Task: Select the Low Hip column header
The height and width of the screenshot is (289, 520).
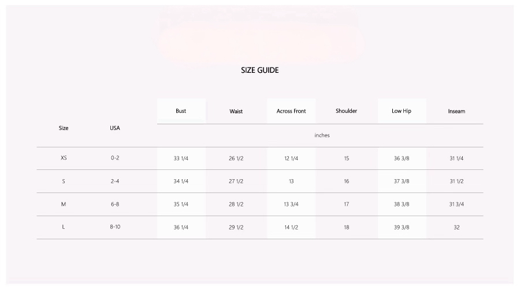Action: click(x=402, y=111)
